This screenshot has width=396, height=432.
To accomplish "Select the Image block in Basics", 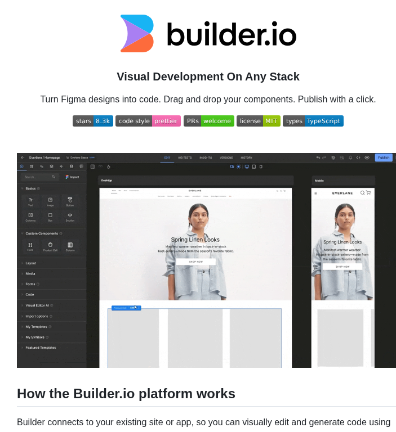I will coord(50,202).
